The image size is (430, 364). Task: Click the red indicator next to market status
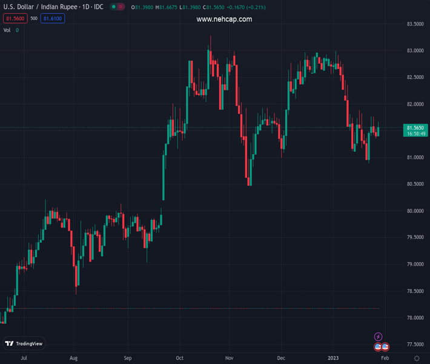121,7
